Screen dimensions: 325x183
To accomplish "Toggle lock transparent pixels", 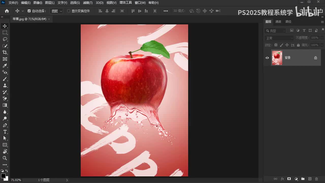I will (x=276, y=45).
